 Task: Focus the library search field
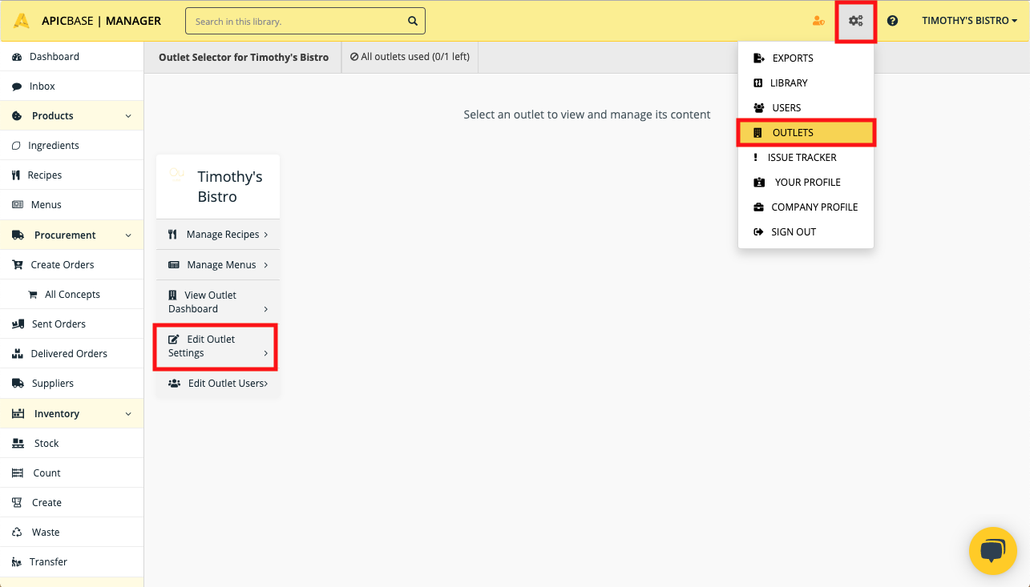pyautogui.click(x=297, y=21)
